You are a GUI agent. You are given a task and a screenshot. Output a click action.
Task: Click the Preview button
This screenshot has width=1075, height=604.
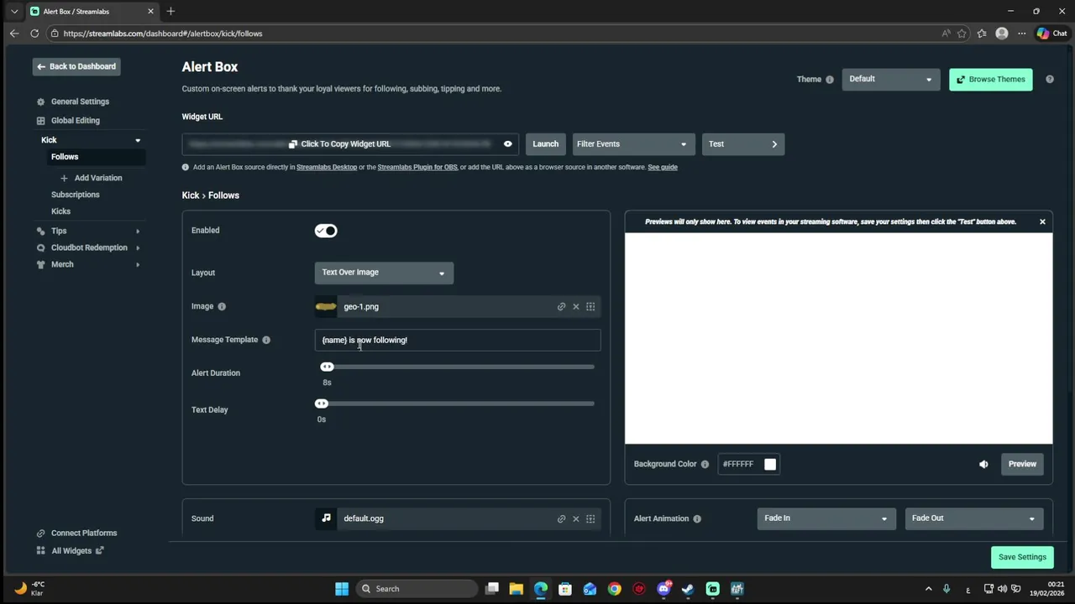tap(1022, 464)
